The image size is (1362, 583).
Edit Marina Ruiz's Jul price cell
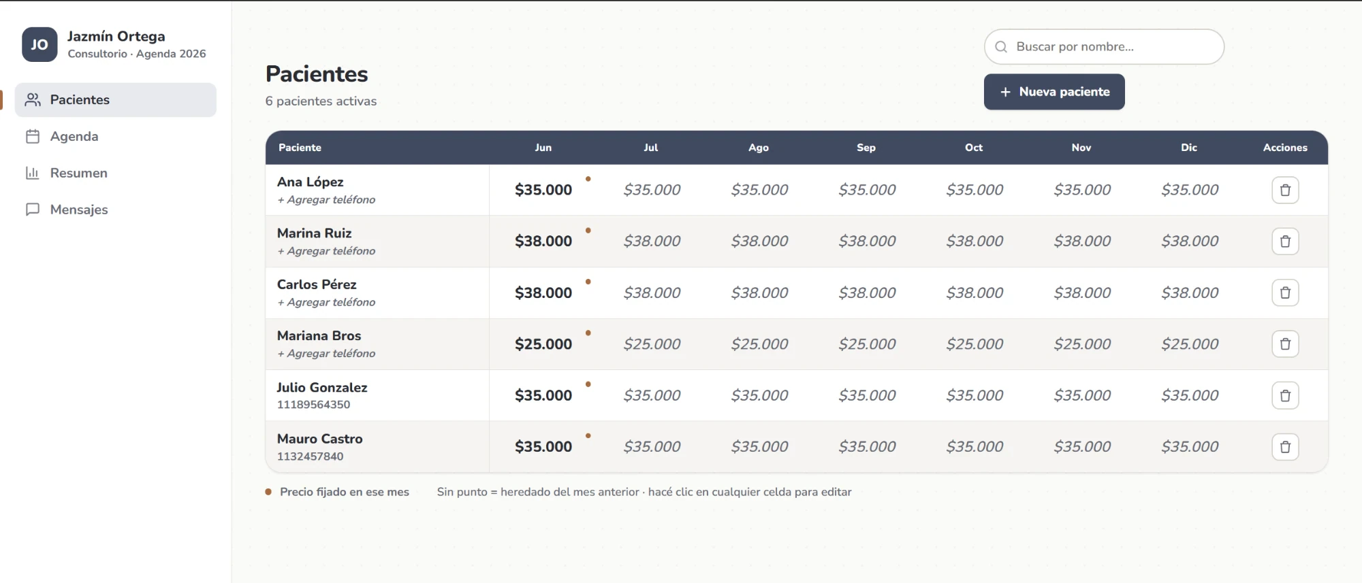(x=652, y=241)
